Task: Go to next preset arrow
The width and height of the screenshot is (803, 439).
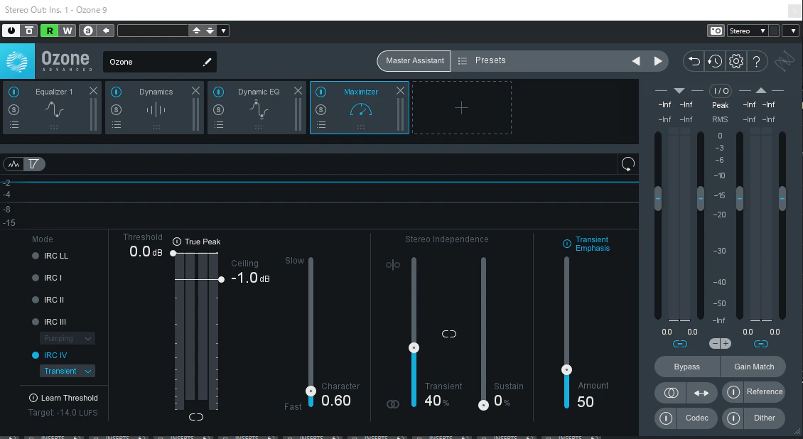Action: (x=658, y=61)
